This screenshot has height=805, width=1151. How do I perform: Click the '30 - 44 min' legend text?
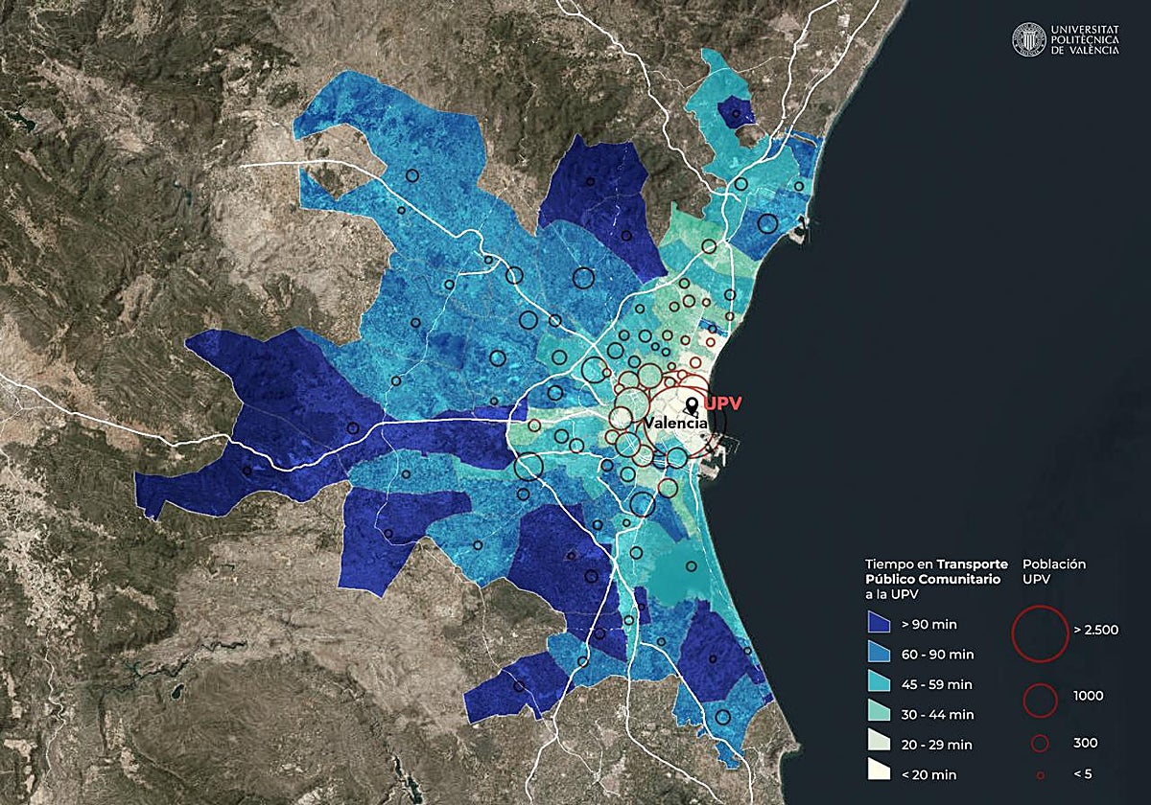[x=935, y=714]
